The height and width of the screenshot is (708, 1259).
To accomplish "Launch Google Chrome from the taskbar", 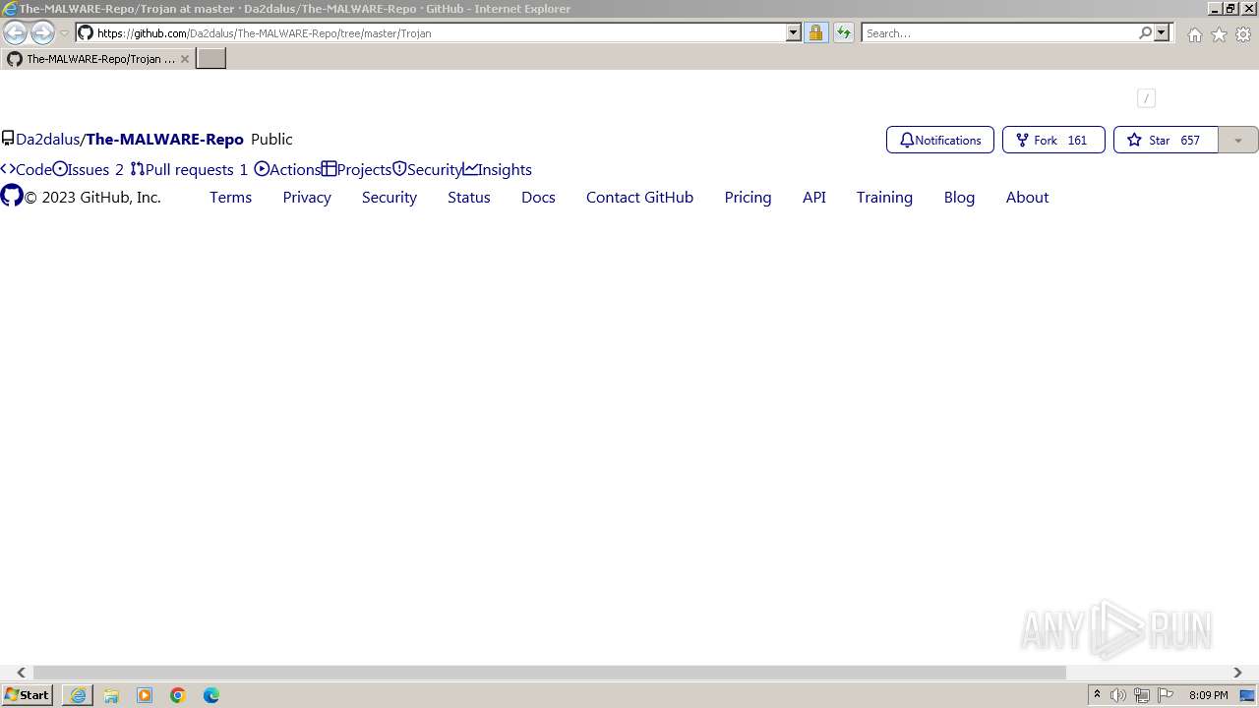I will point(178,695).
